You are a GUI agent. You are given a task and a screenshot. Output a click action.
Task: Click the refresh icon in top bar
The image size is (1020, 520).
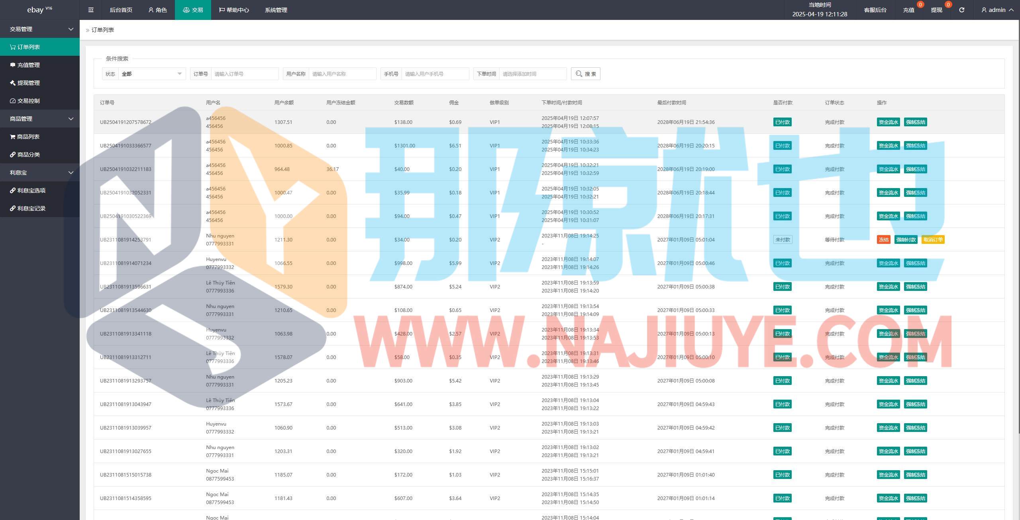point(961,10)
